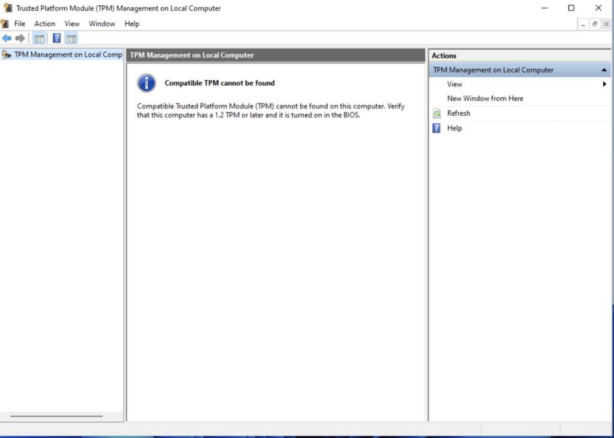
Task: Select TPM Management on Local Comp in the tree
Action: tap(66, 54)
